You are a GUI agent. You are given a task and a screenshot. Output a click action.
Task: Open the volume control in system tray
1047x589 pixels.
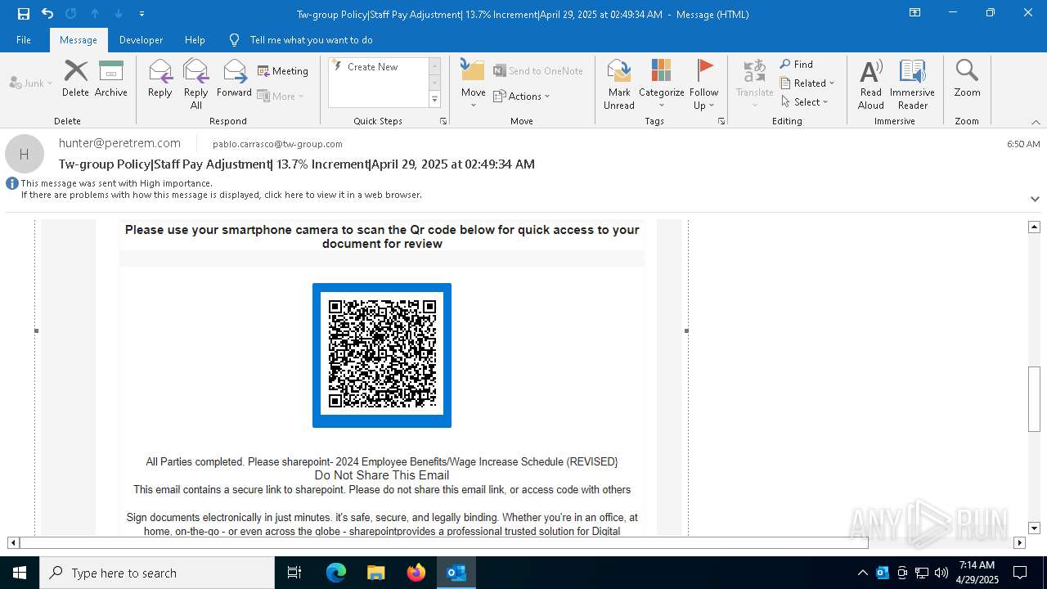[941, 573]
